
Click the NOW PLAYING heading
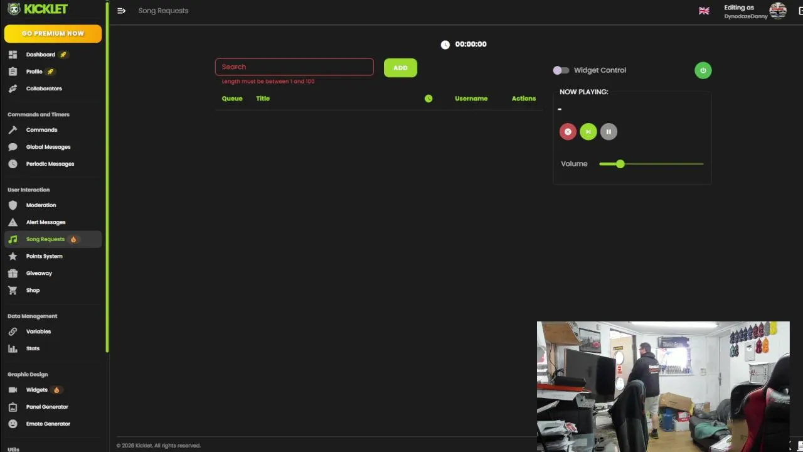click(584, 92)
